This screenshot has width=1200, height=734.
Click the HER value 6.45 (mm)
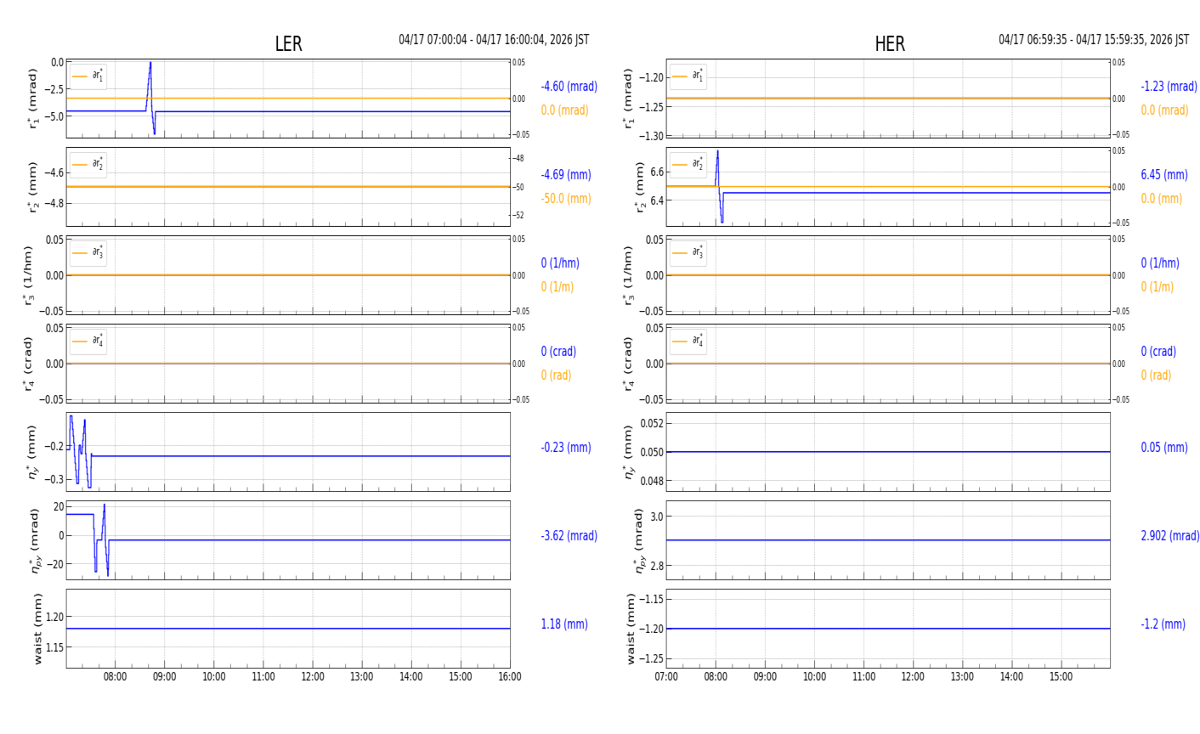(x=1164, y=175)
